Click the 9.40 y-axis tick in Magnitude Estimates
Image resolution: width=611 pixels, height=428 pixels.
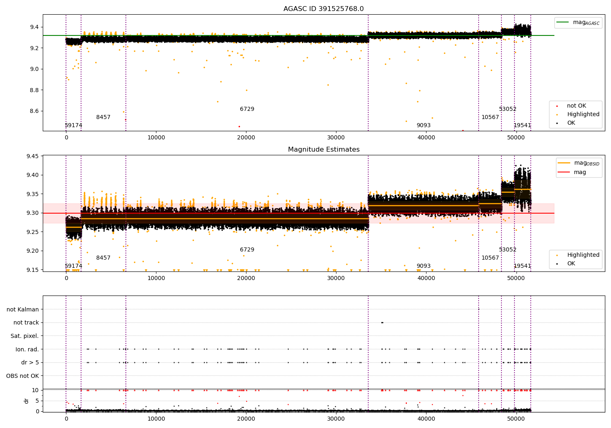(33, 175)
